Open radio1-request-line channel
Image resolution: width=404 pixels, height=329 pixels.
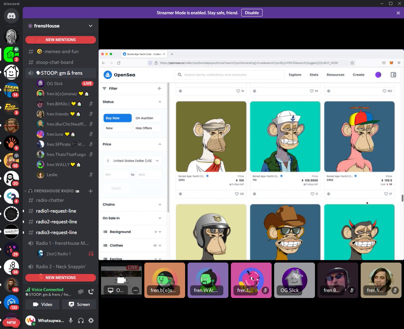(61, 211)
